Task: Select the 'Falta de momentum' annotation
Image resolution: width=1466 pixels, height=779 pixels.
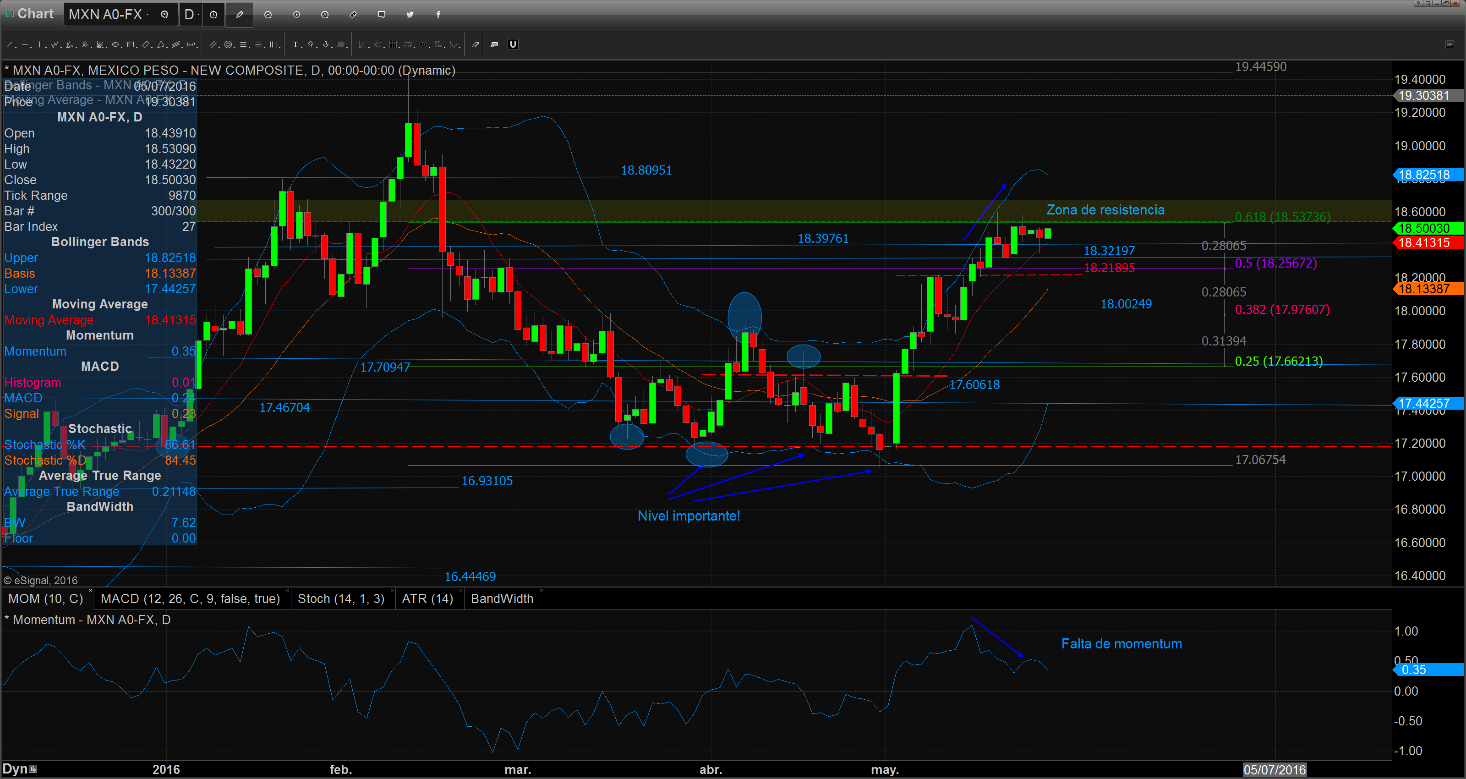Action: [x=1121, y=644]
